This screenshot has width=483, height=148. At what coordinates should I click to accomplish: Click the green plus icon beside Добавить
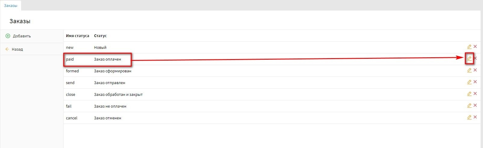pos(8,36)
